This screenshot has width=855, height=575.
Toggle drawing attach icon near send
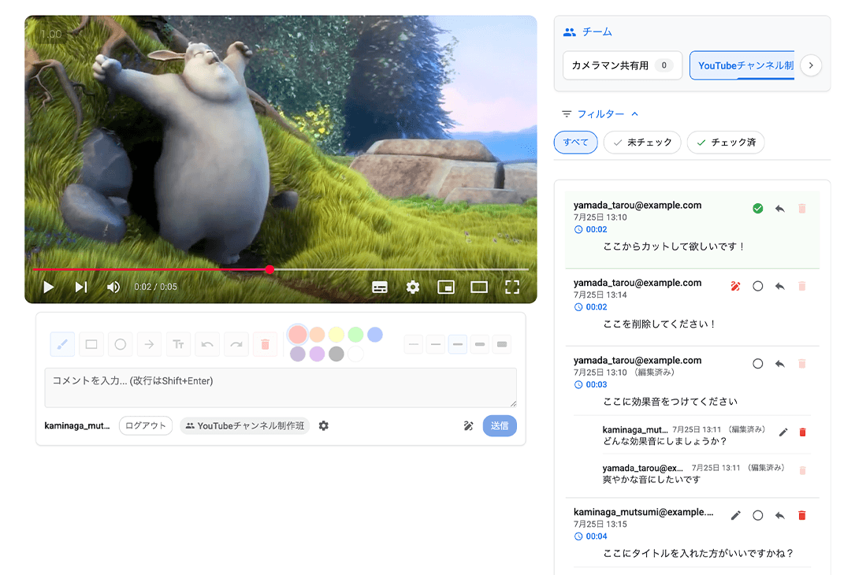pos(468,425)
